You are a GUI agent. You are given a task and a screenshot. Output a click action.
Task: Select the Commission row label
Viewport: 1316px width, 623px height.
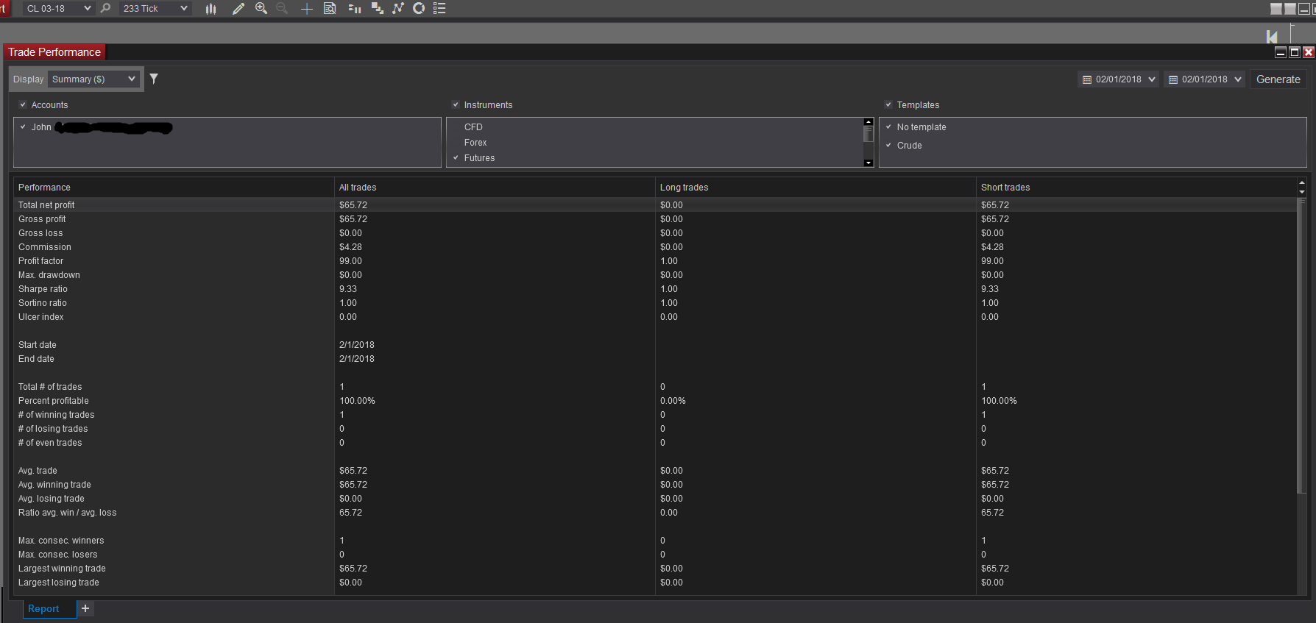[45, 247]
